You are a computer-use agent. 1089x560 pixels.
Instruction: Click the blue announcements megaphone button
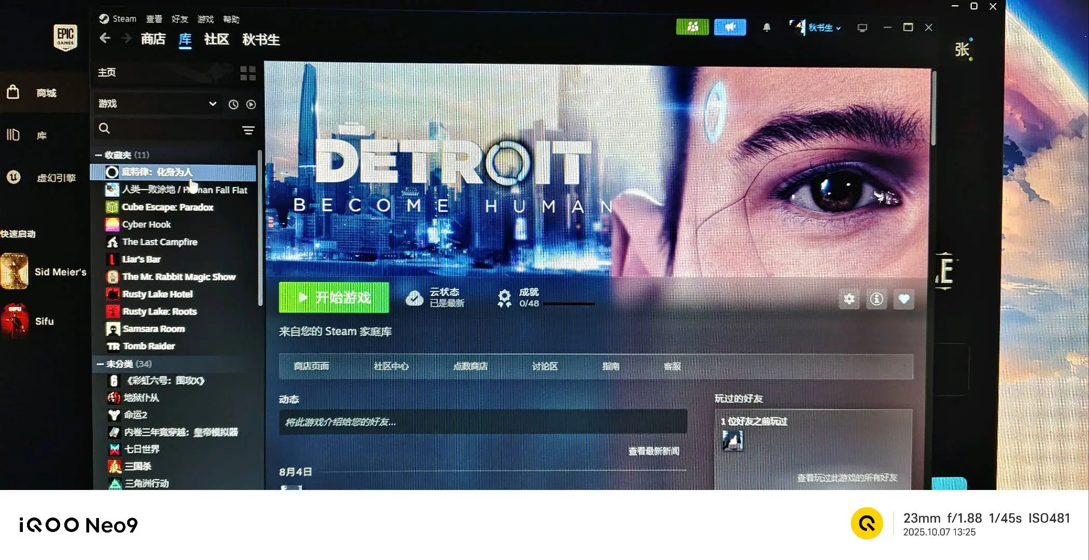(729, 27)
